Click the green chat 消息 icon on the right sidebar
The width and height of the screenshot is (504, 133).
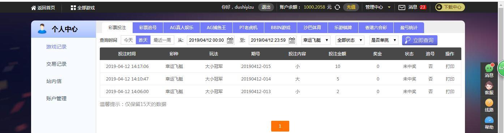[x=489, y=68]
